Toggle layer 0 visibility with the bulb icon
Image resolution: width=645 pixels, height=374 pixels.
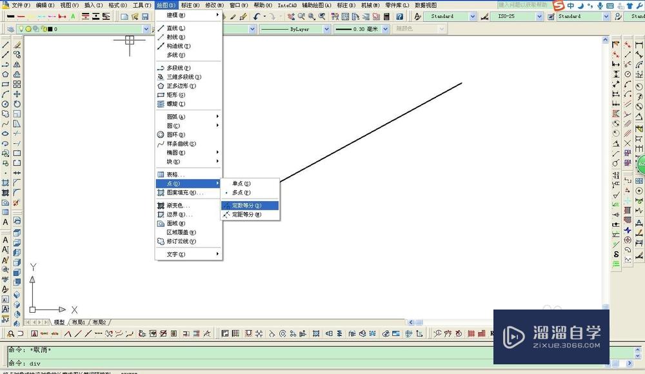(21, 28)
